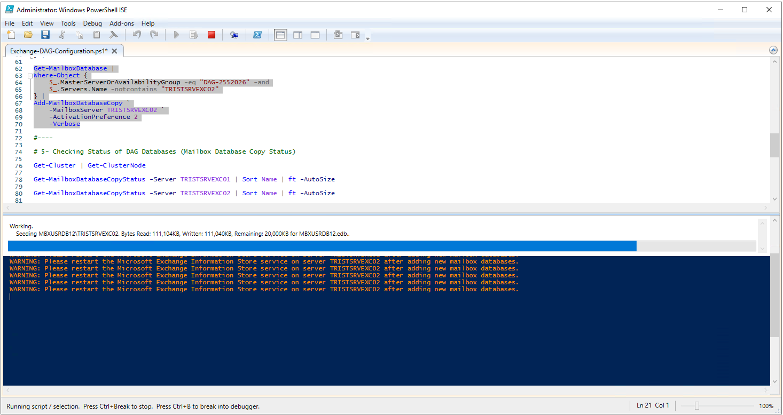Collapse the Where-Object code block on line 63
Image resolution: width=783 pixels, height=415 pixels.
click(30, 76)
